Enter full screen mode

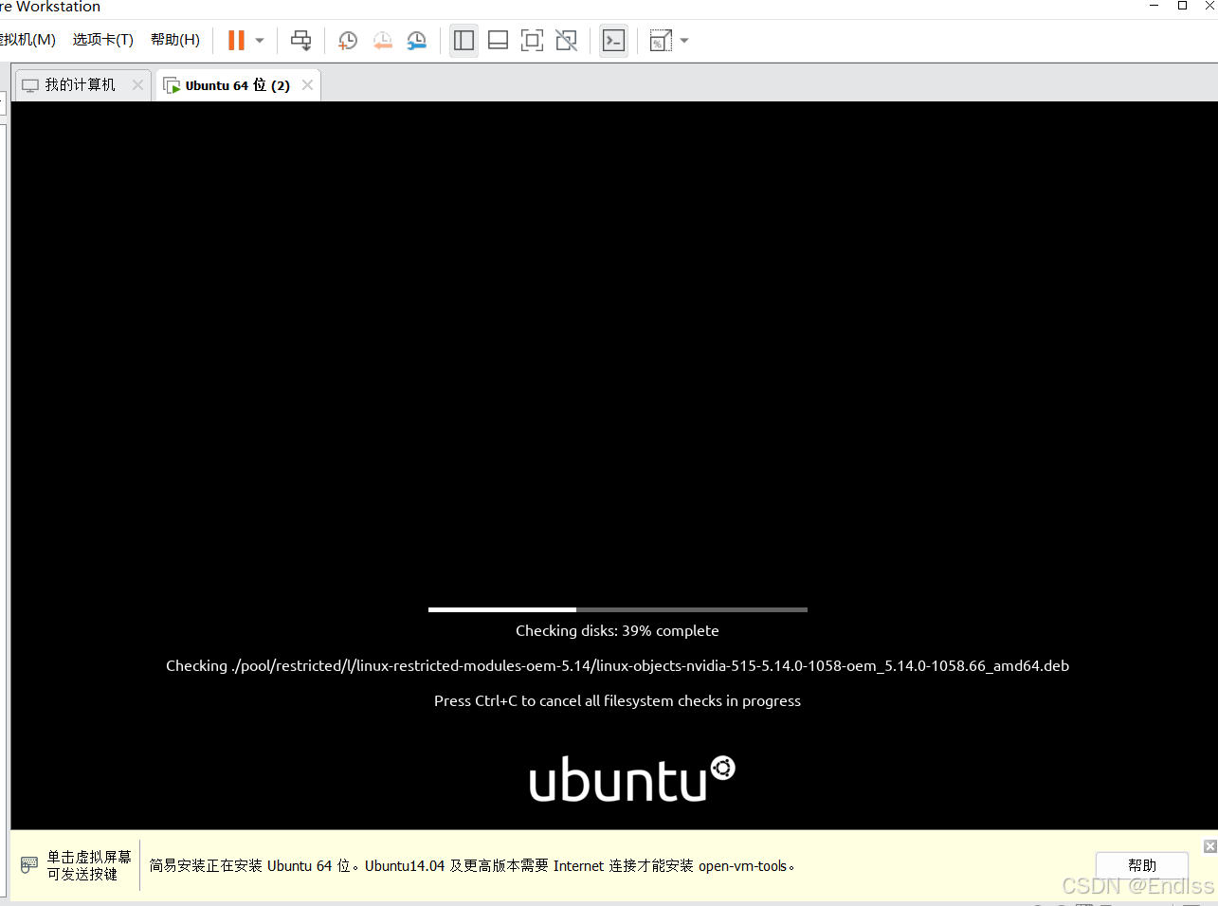pyautogui.click(x=532, y=41)
